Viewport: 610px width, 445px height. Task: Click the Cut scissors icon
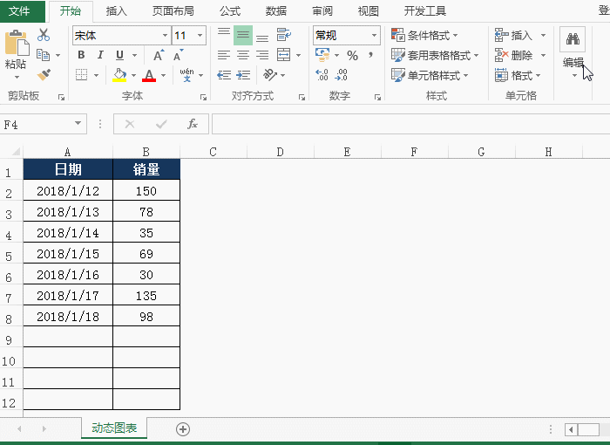(x=44, y=35)
